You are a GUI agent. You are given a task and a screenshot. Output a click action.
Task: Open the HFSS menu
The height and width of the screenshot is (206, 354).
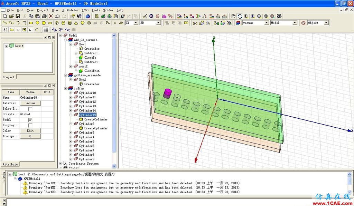tap(85, 10)
